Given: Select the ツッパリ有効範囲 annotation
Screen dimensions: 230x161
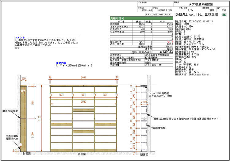Looking at the screenshot, I should (159, 93).
